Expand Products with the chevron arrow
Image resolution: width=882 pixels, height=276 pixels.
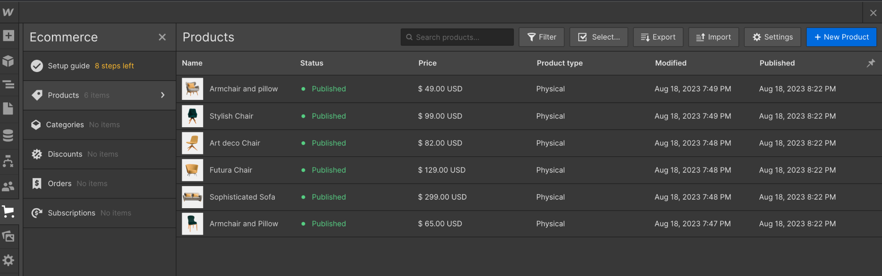(x=163, y=95)
